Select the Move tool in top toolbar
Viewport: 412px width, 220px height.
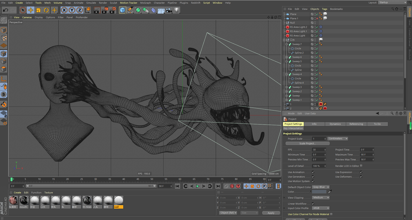(30, 10)
